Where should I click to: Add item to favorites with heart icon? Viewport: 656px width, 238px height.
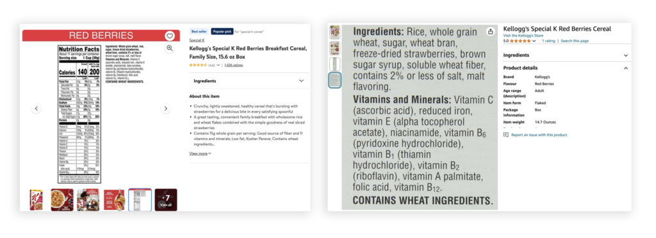pos(169,36)
